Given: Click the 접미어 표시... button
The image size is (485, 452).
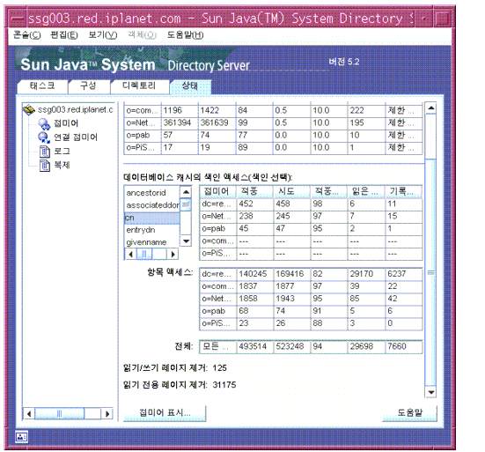Looking at the screenshot, I should coord(165,413).
